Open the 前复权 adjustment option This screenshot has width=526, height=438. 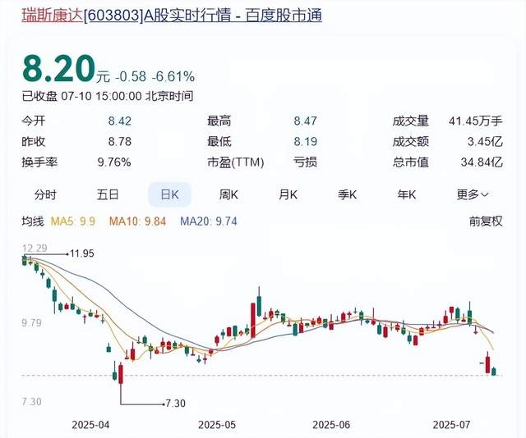coord(486,221)
